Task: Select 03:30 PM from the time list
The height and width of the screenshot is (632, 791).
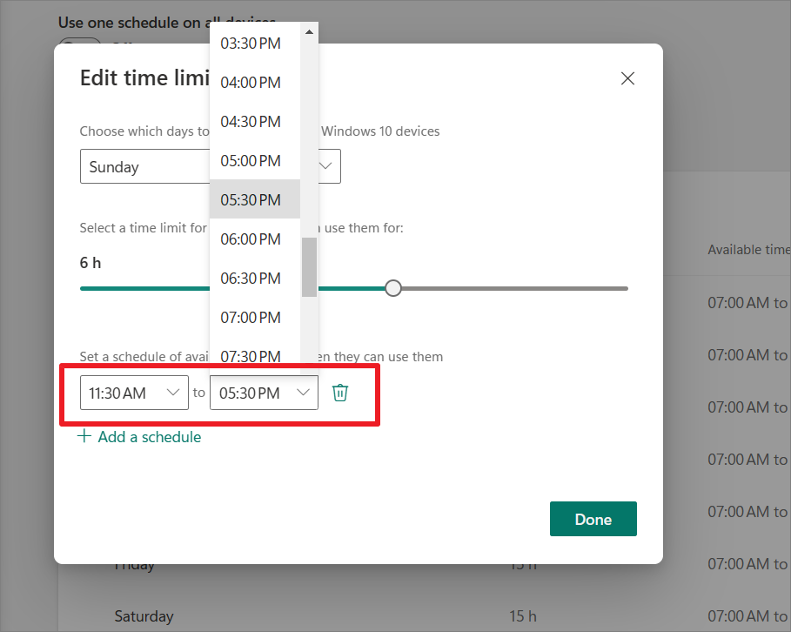Action: click(255, 44)
